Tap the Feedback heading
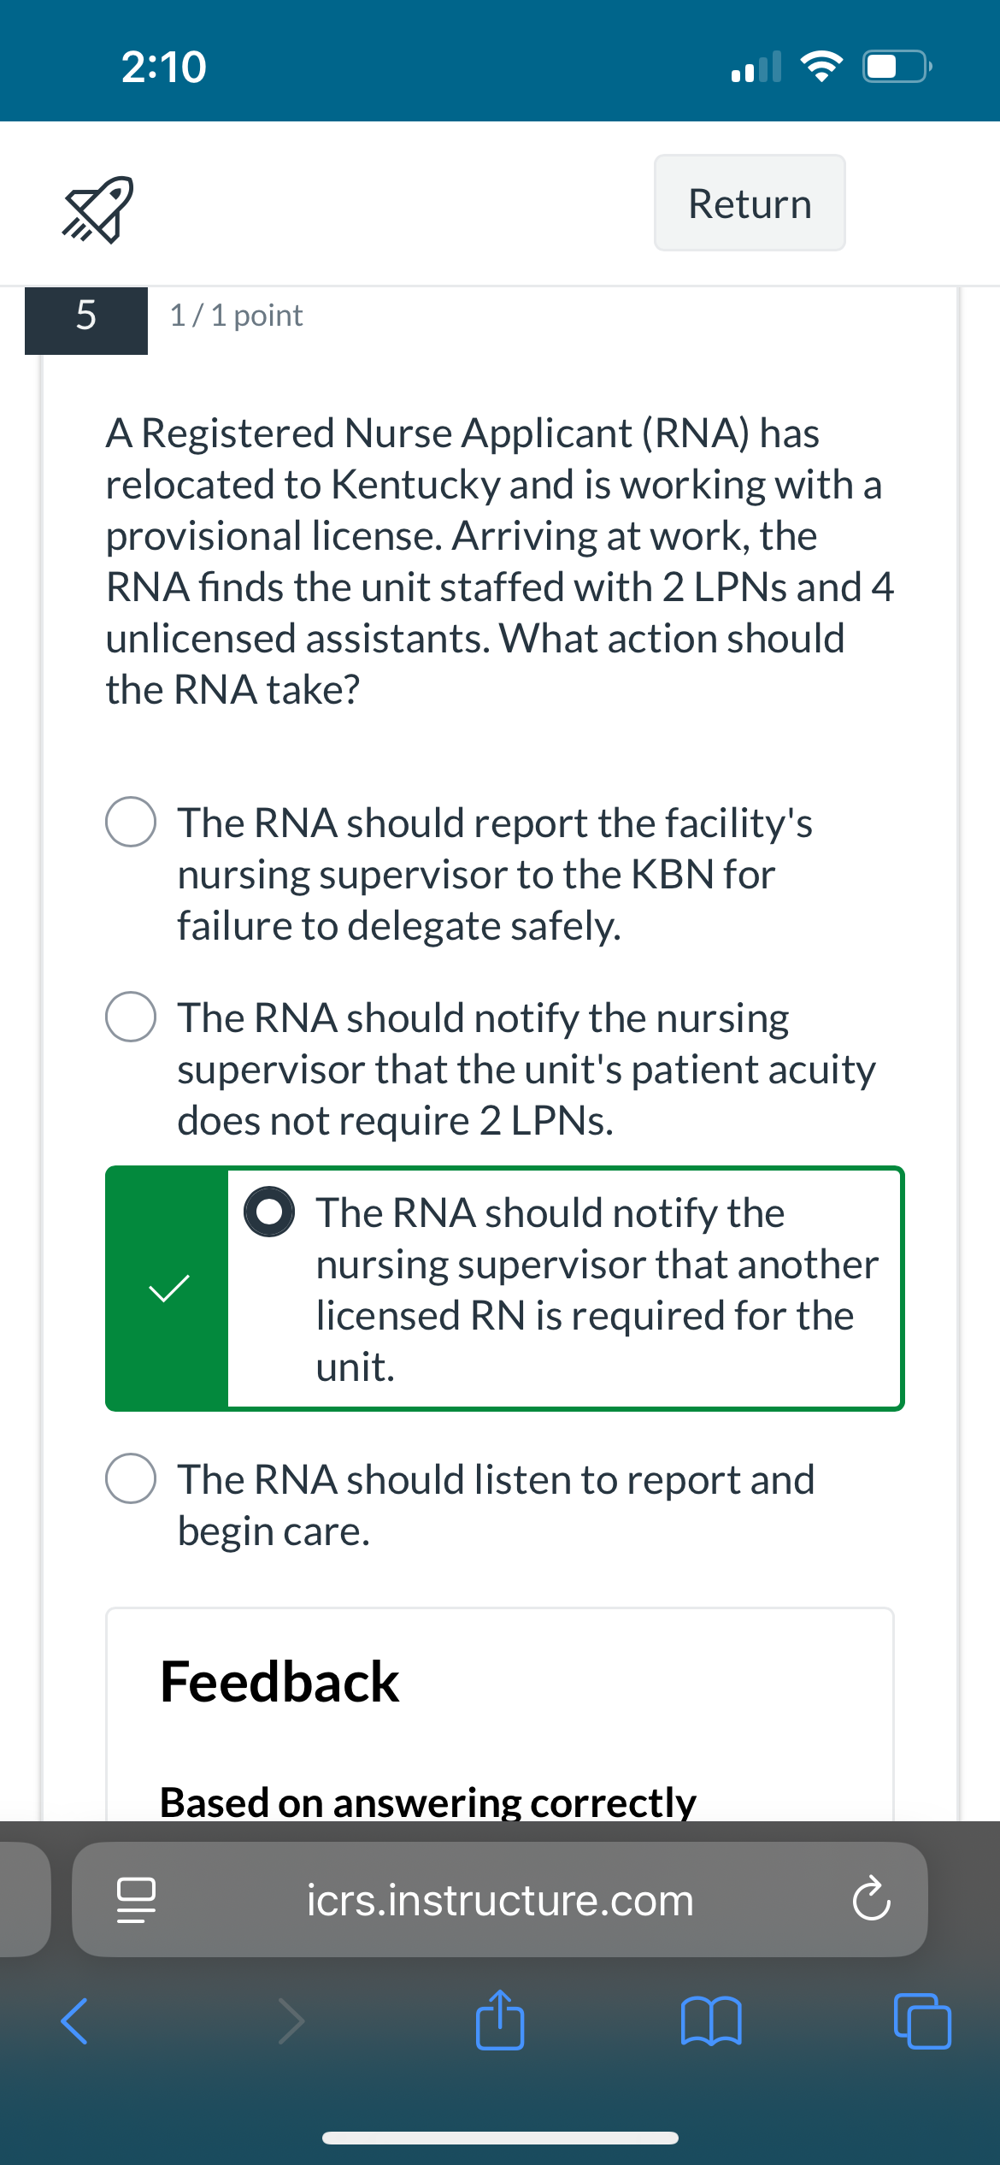1000x2165 pixels. pos(279,1681)
